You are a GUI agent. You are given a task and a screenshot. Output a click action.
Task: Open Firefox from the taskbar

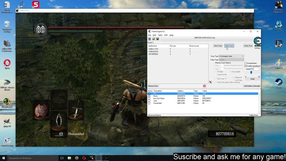pos(76,158)
